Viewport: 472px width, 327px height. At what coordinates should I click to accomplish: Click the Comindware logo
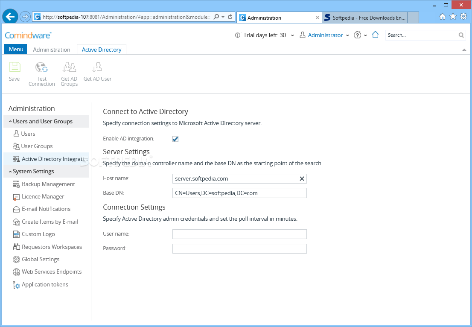tap(28, 35)
